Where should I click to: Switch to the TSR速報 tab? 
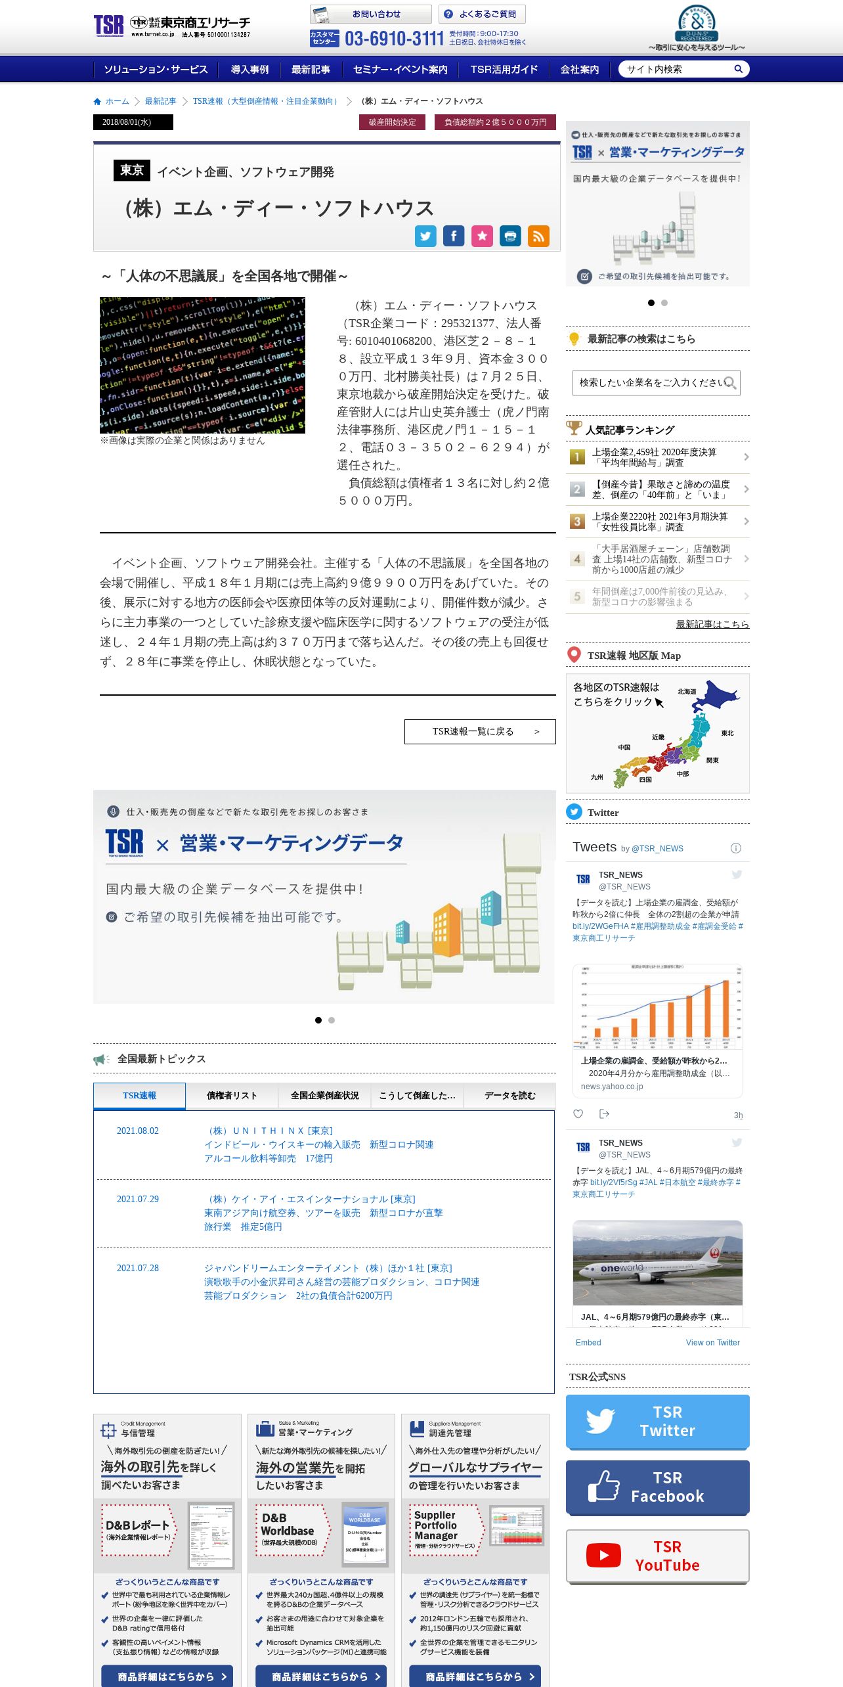point(139,1096)
